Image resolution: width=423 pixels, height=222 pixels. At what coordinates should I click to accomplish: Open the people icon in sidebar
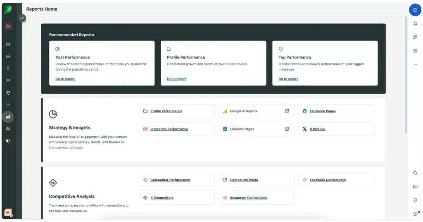tap(8, 129)
